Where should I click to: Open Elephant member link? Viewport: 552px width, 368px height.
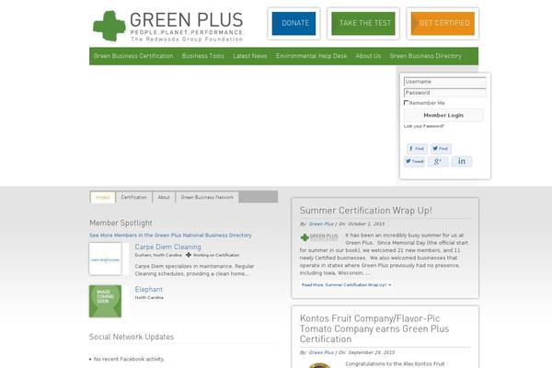tap(149, 290)
